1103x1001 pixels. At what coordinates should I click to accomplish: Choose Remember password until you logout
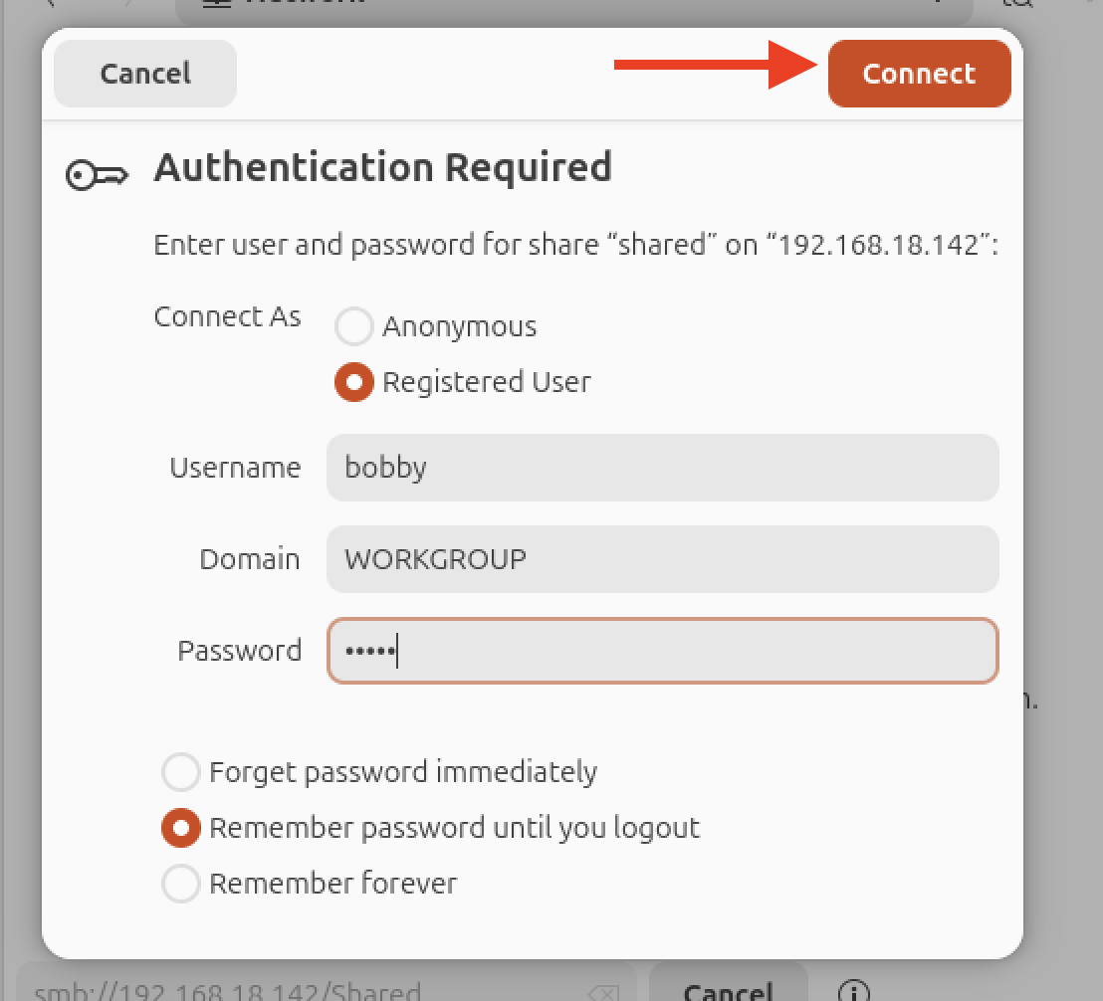[x=181, y=828]
